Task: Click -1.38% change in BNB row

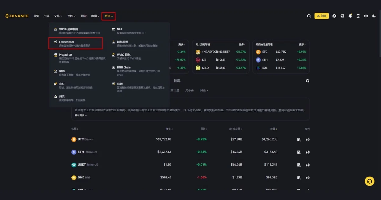Action: 202,177
